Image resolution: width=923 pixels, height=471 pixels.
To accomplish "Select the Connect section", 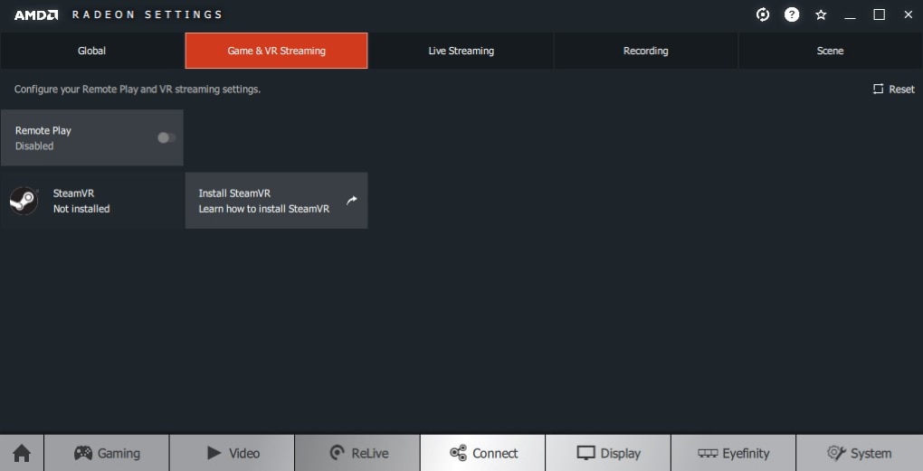I will coord(482,453).
